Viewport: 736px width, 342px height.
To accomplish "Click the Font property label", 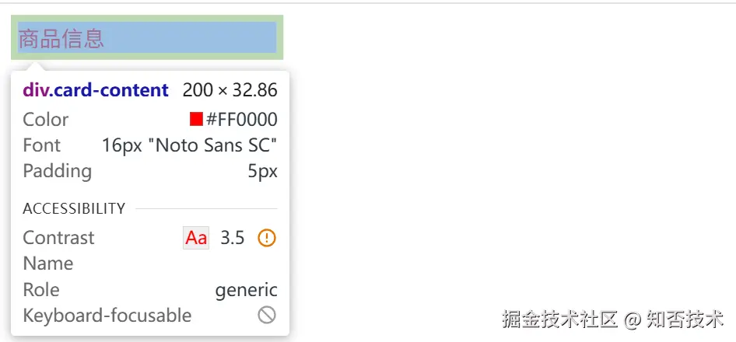I will click(41, 145).
